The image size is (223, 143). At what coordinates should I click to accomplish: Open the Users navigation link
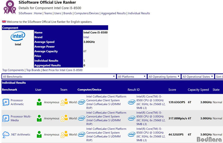[58, 13]
